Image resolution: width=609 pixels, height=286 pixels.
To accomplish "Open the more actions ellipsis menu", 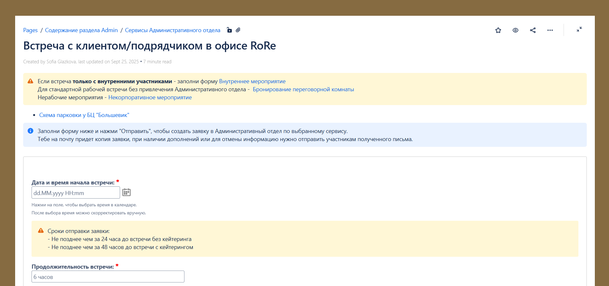I will click(550, 30).
